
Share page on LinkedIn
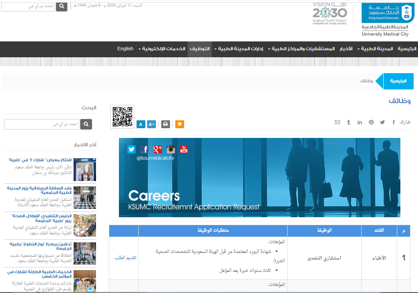pyautogui.click(x=360, y=122)
